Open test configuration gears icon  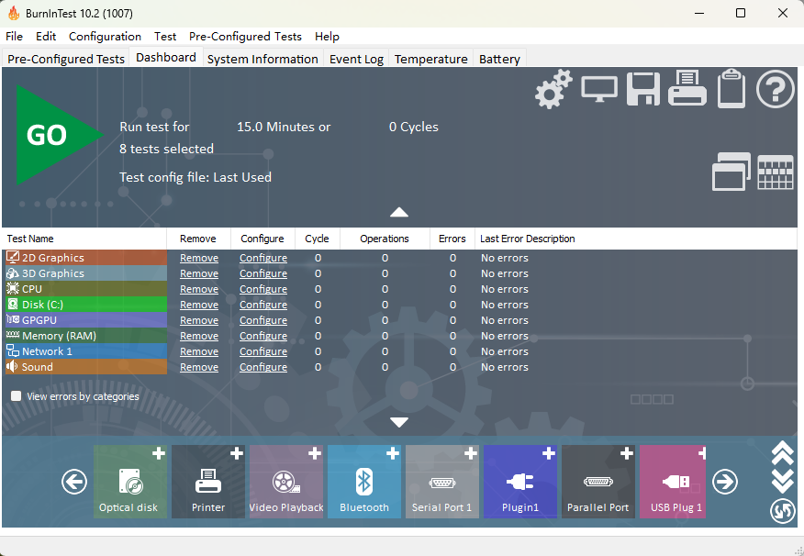click(x=553, y=89)
